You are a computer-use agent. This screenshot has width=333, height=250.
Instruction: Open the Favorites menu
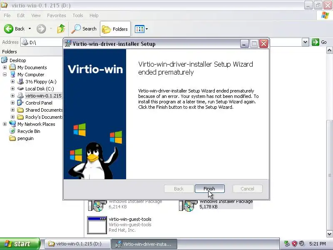coord(56,15)
